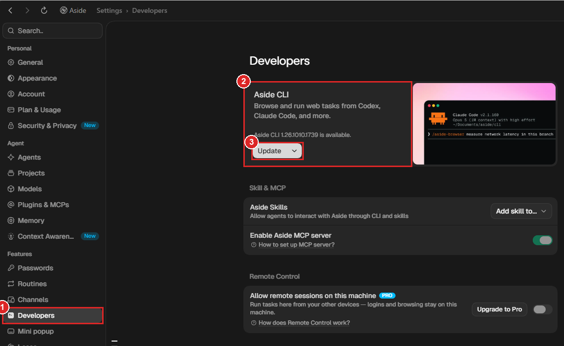Click the Projects stack icon
Screen dimensions: 564x346
(x=11, y=173)
